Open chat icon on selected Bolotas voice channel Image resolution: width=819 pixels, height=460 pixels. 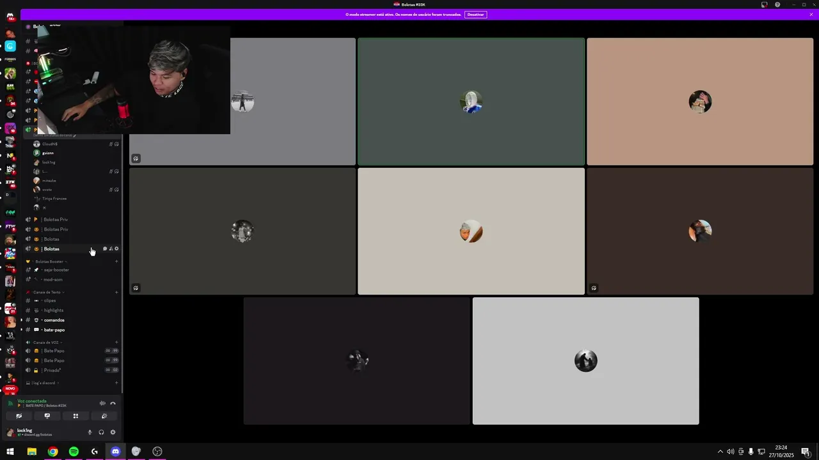(x=105, y=249)
